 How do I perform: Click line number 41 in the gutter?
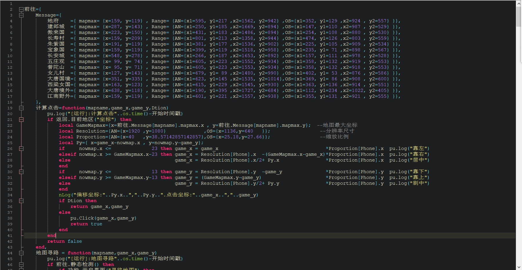[10, 235]
